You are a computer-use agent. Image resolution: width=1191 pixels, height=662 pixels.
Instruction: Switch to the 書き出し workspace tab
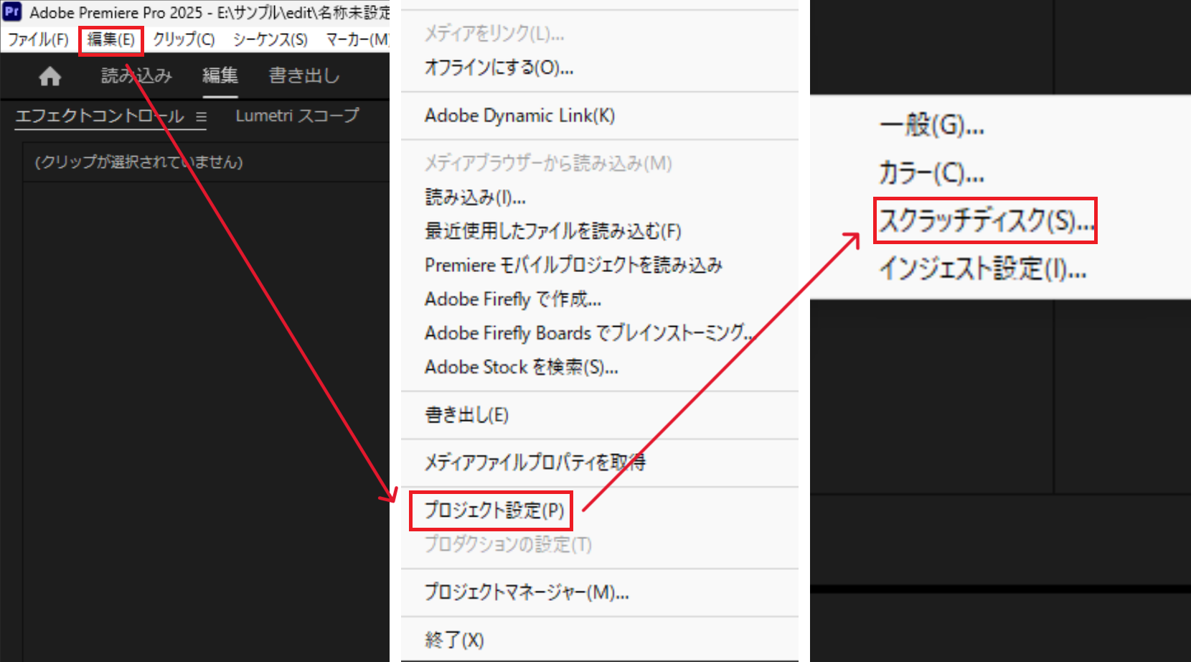[x=304, y=75]
